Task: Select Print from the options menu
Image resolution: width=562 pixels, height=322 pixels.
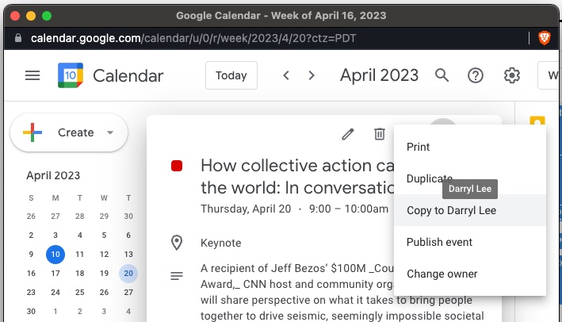Action: point(470,147)
